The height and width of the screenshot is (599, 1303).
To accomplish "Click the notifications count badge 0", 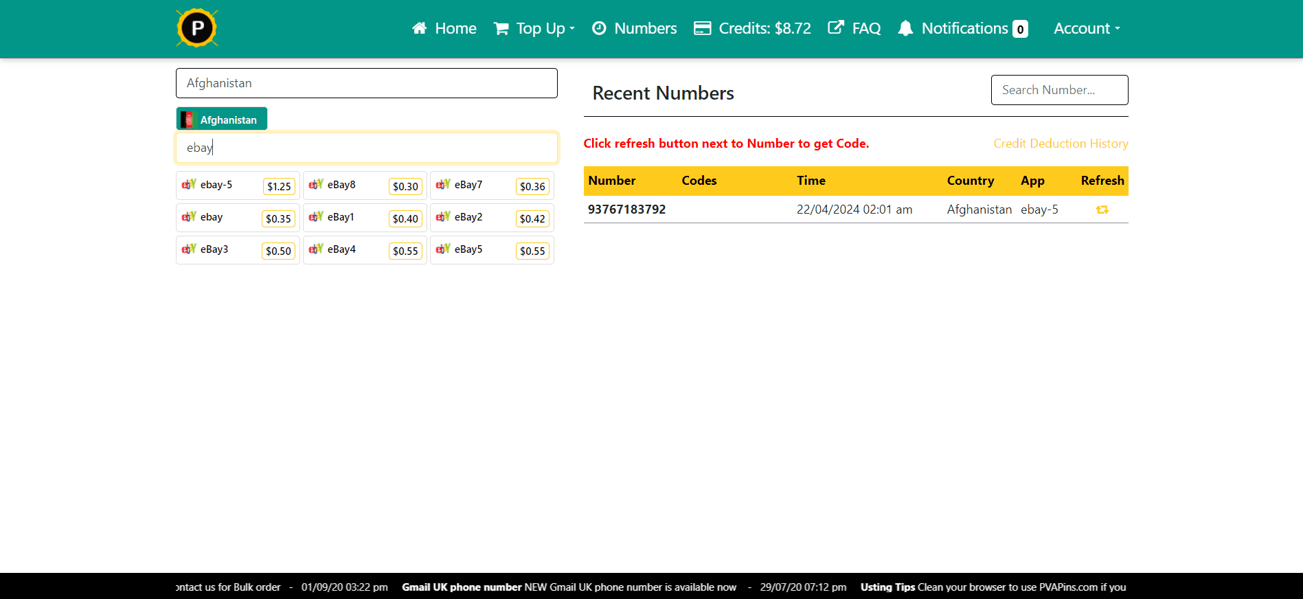I will [1020, 29].
